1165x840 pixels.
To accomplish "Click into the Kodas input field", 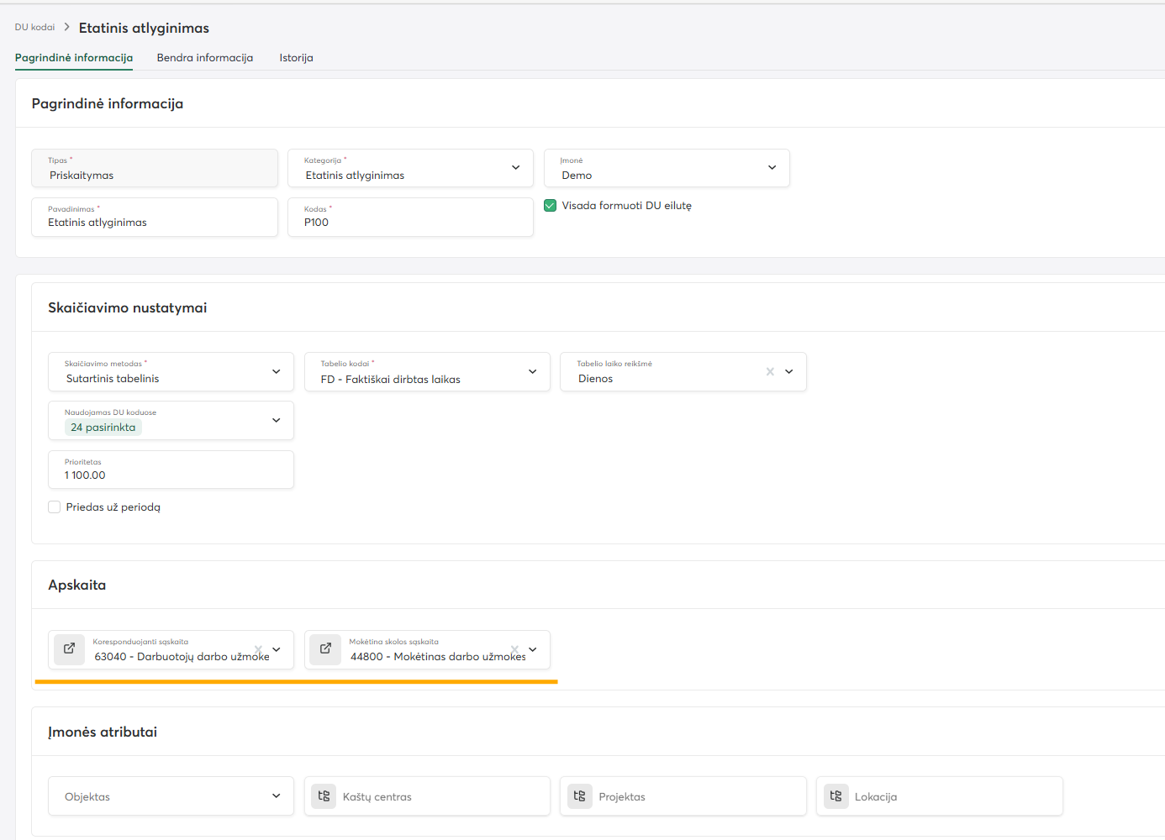I will (410, 223).
